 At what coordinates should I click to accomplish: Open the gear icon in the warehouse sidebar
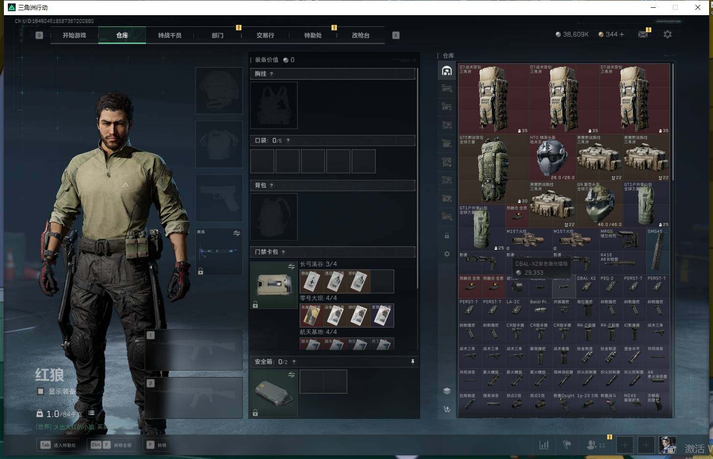tap(447, 254)
